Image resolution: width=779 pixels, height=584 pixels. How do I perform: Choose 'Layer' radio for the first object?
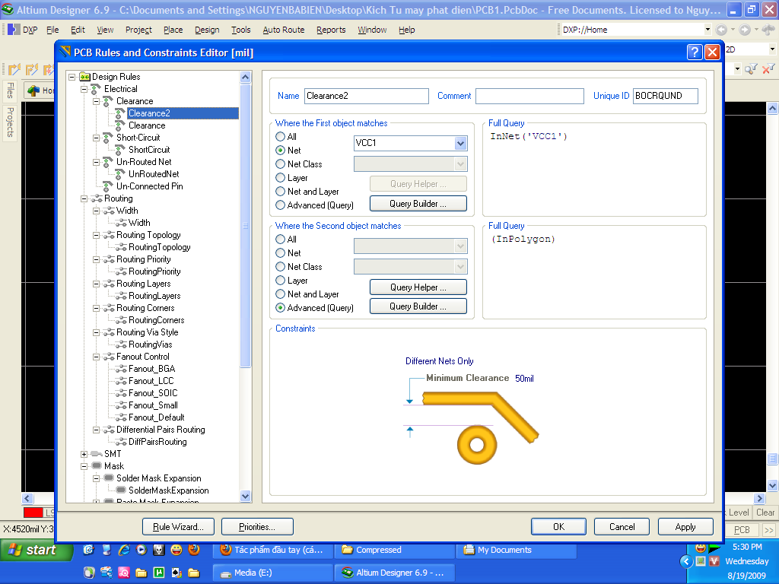pyautogui.click(x=281, y=178)
